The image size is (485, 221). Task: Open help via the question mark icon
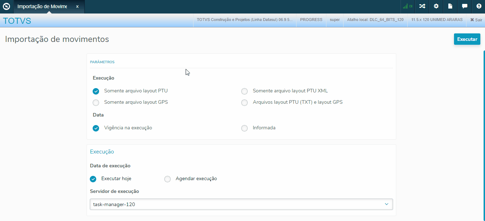pos(479,6)
